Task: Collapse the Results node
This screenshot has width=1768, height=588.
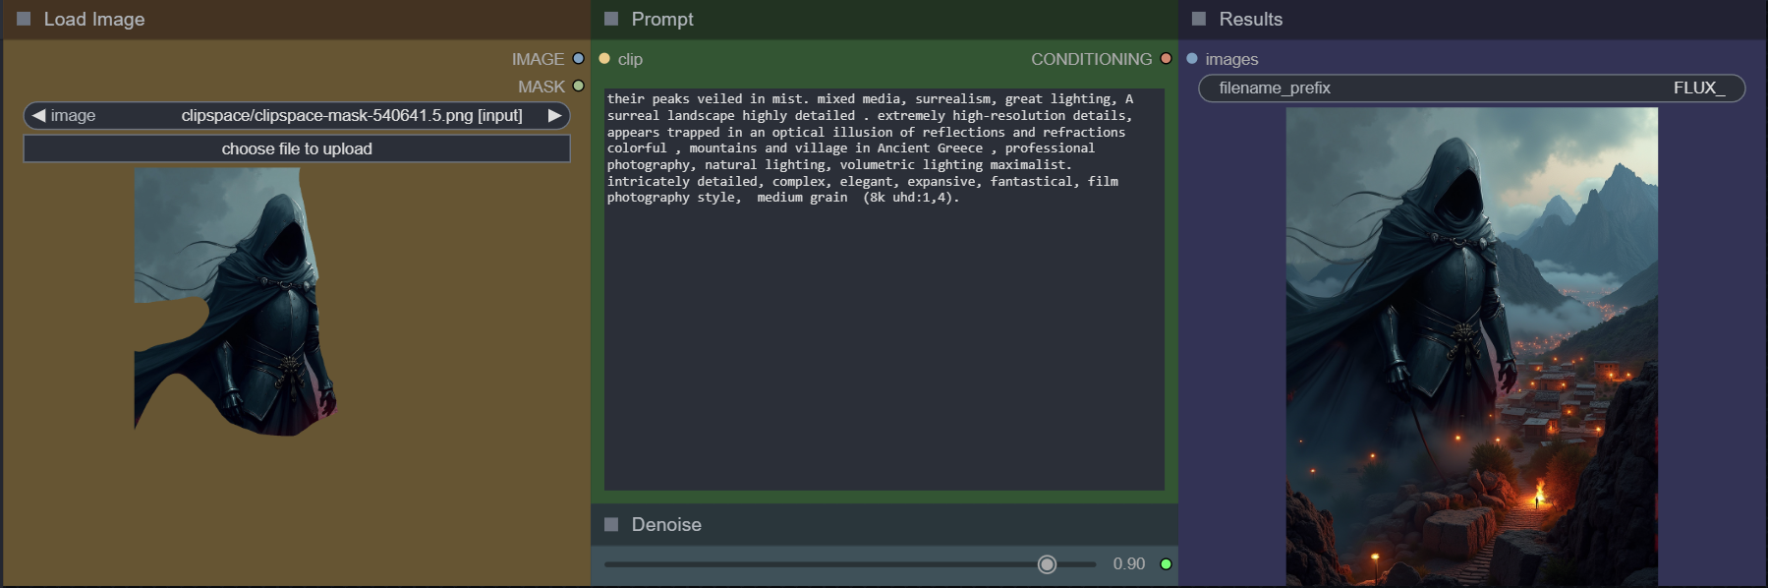Action: (1199, 19)
